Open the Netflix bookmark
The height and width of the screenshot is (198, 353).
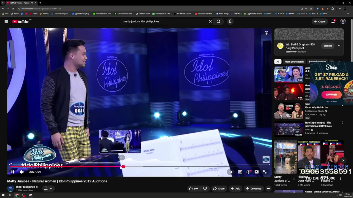coord(33,14)
